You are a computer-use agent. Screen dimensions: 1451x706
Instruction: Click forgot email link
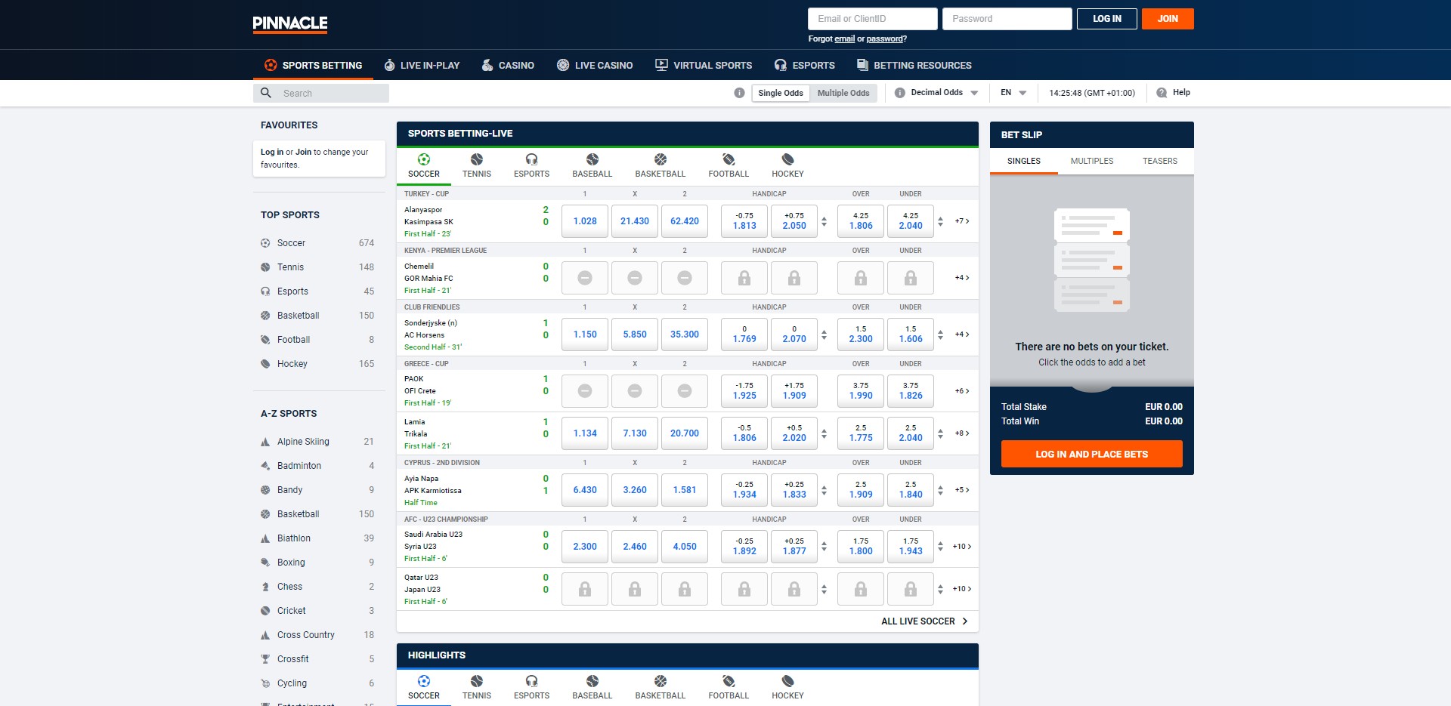point(845,39)
